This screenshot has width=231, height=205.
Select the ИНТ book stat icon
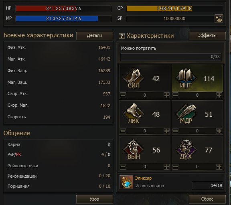[x=186, y=78]
